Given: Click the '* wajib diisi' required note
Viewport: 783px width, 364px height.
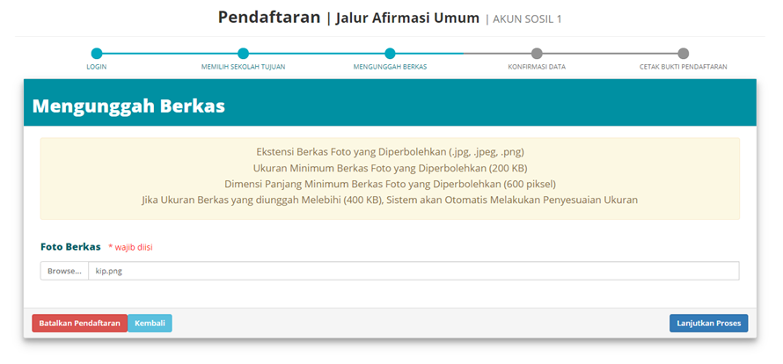Looking at the screenshot, I should [x=130, y=247].
